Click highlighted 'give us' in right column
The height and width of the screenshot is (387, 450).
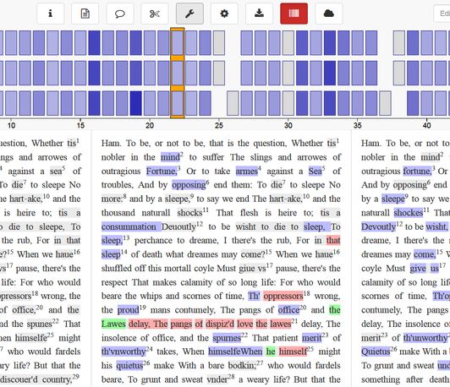click(x=424, y=269)
